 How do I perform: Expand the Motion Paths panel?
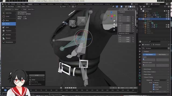coord(148,74)
